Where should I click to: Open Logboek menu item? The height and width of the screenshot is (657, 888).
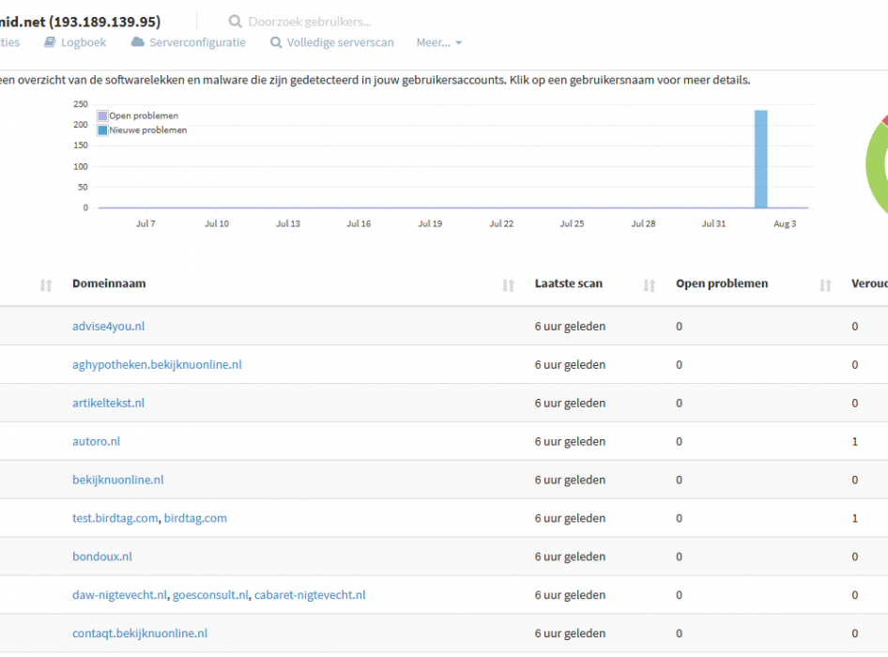[84, 42]
